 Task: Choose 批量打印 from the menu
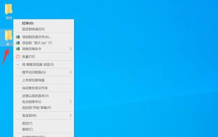[x=44, y=57]
